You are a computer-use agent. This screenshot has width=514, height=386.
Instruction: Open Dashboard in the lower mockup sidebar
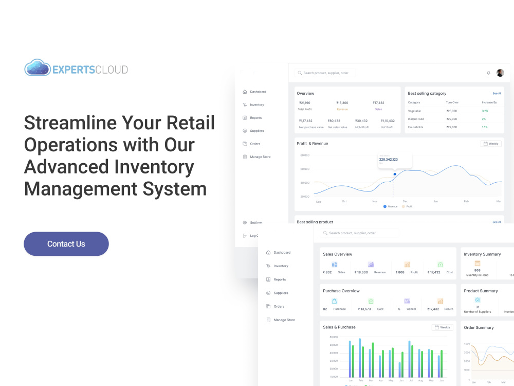(282, 252)
